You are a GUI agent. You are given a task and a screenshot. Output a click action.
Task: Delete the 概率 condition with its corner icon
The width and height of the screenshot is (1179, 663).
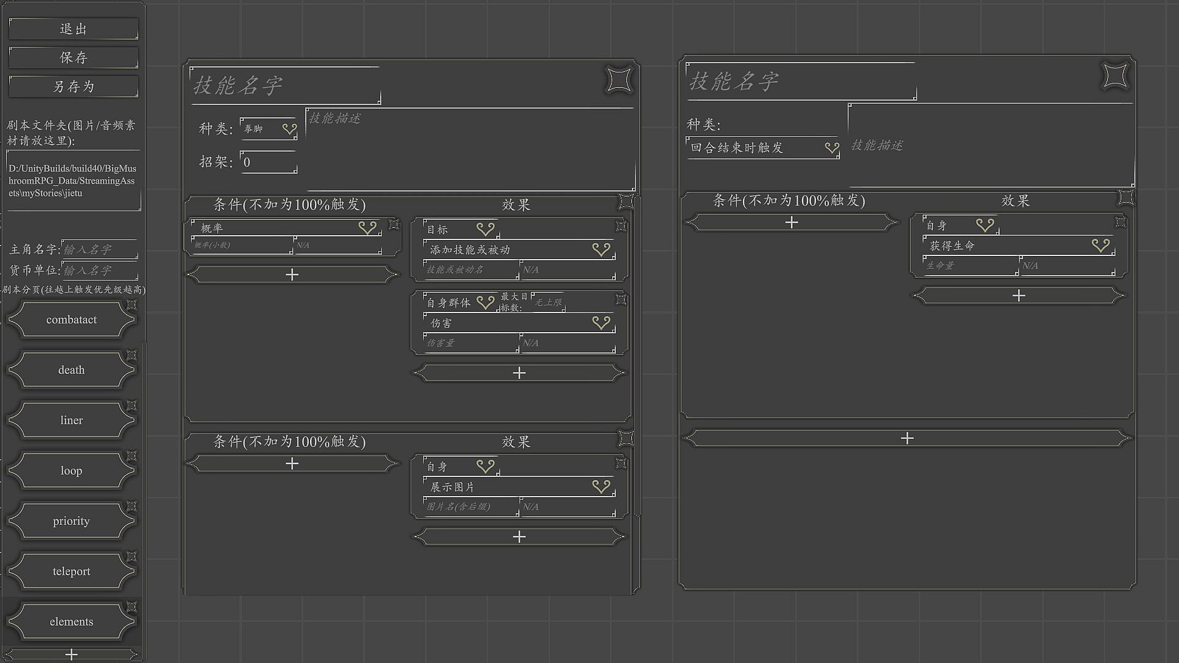tap(394, 225)
